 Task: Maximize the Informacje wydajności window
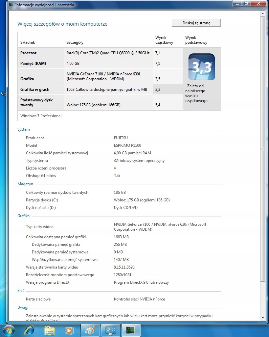246,3
